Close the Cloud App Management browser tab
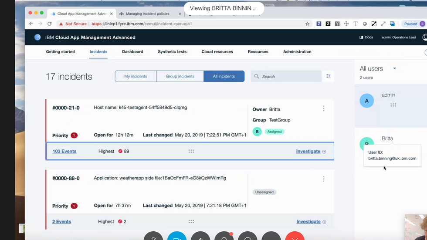427x240 pixels. pyautogui.click(x=112, y=14)
